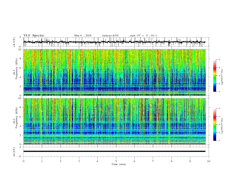Click the "-7" tick on ch.2 colorbar
This screenshot has height=181, width=235.
[x=219, y=141]
